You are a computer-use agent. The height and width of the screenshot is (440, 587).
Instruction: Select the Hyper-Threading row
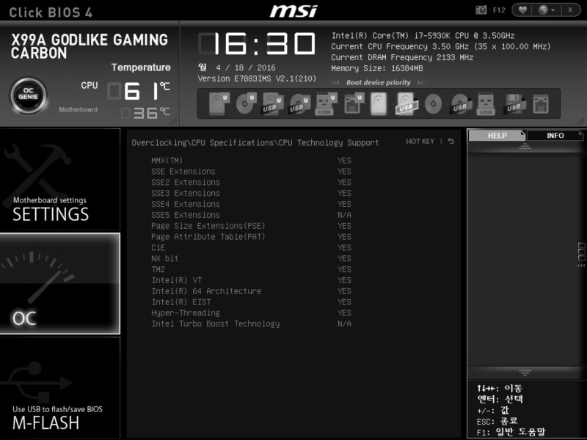click(251, 313)
